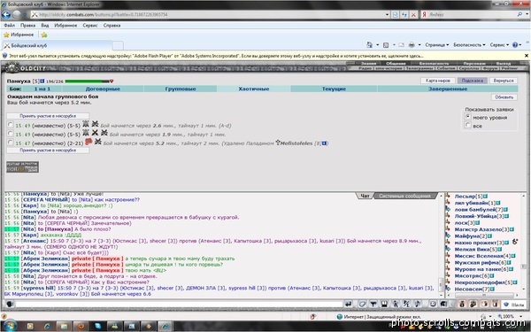531x332 pixels.
Task: Switch to the Групповые battles tab
Action: point(181,89)
